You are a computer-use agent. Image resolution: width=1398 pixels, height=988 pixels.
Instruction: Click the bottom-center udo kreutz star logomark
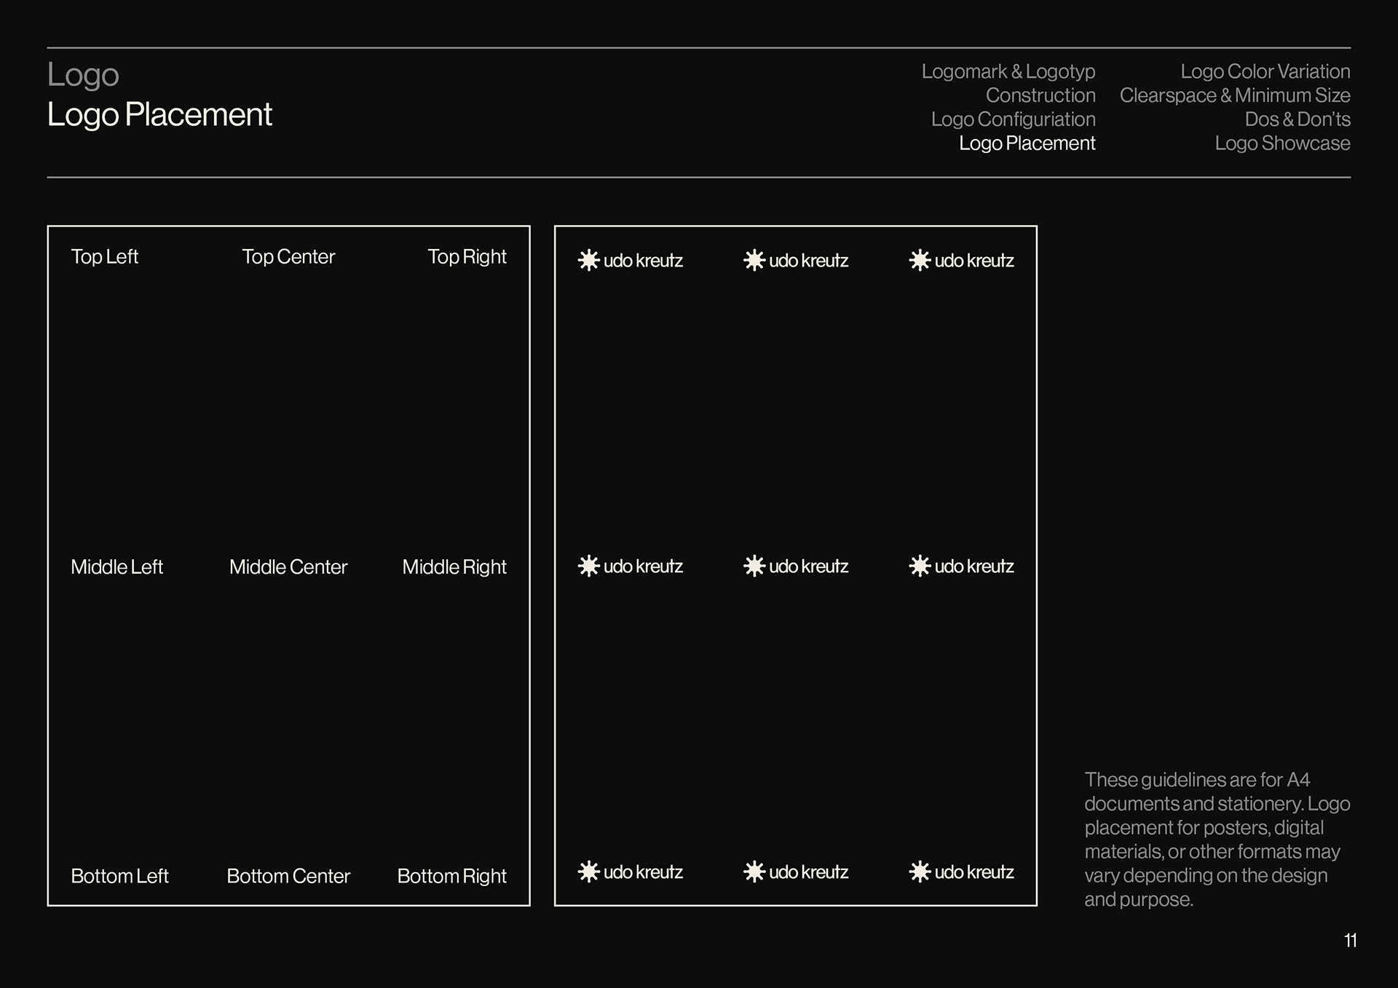click(x=754, y=872)
